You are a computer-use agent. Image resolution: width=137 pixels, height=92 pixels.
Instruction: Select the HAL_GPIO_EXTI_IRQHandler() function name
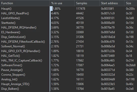coord(21,51)
